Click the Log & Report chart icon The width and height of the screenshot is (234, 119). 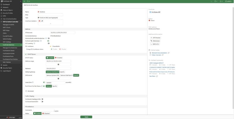coord(1,71)
